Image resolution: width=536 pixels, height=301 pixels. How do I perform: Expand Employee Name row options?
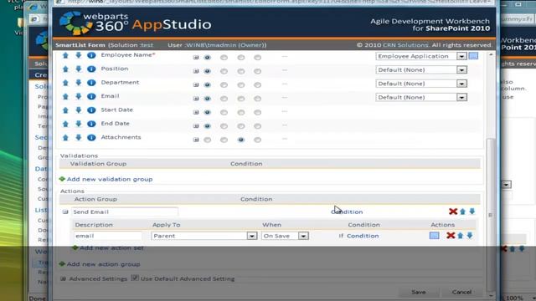196,58
